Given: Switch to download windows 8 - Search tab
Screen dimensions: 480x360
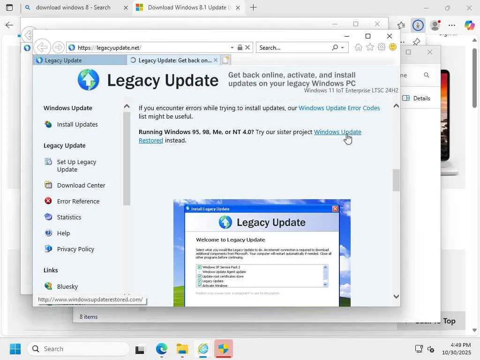Looking at the screenshot, I should (76, 7).
